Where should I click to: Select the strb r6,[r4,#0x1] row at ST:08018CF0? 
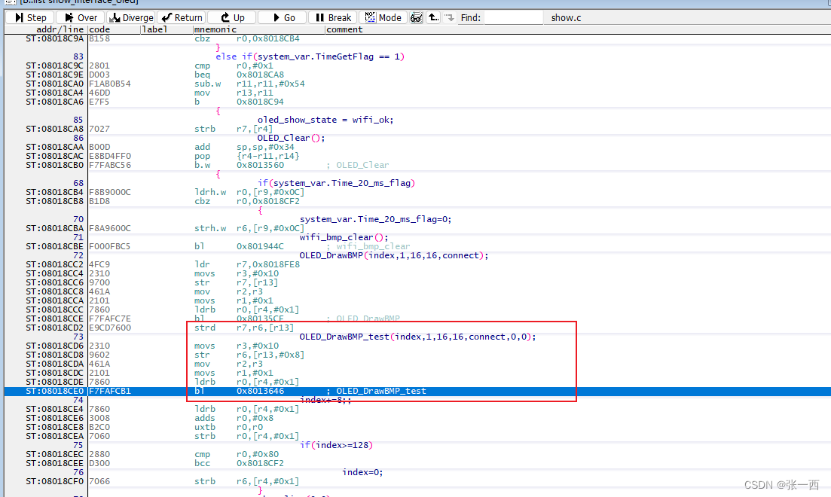(417, 481)
